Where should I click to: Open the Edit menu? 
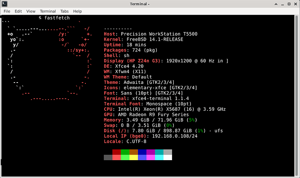click(18, 11)
